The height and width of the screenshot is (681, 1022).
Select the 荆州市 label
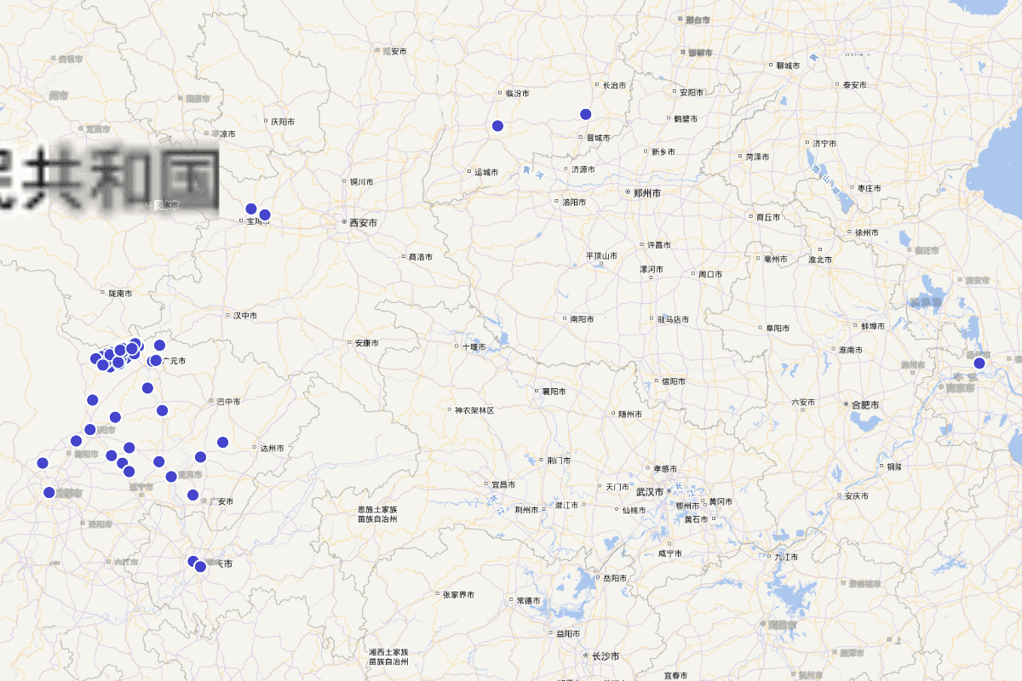pyautogui.click(x=527, y=510)
